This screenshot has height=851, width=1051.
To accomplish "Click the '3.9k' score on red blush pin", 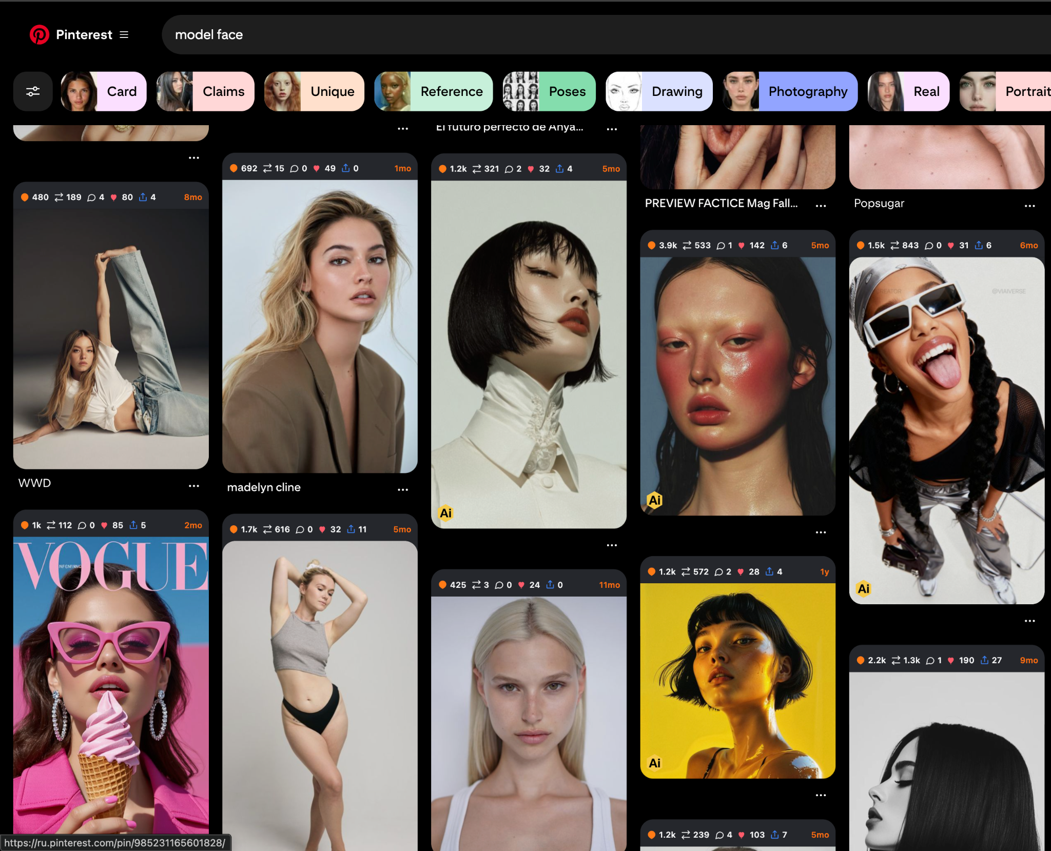I will 668,245.
